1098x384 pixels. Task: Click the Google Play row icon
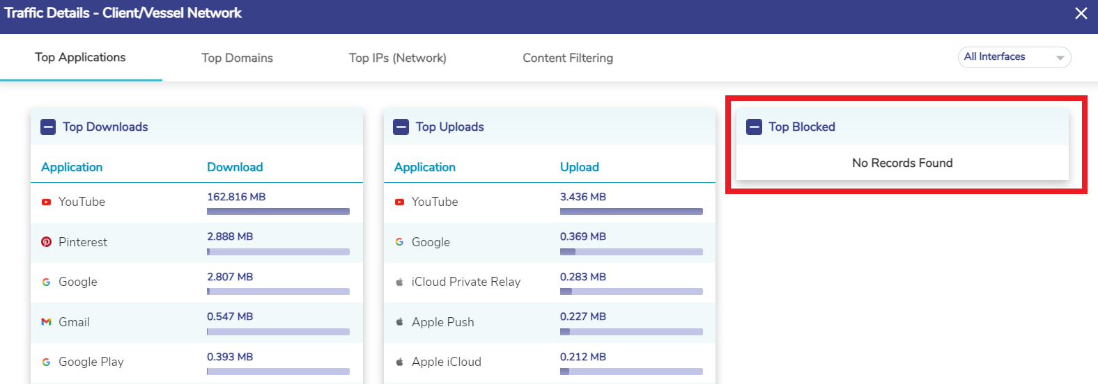click(x=46, y=362)
